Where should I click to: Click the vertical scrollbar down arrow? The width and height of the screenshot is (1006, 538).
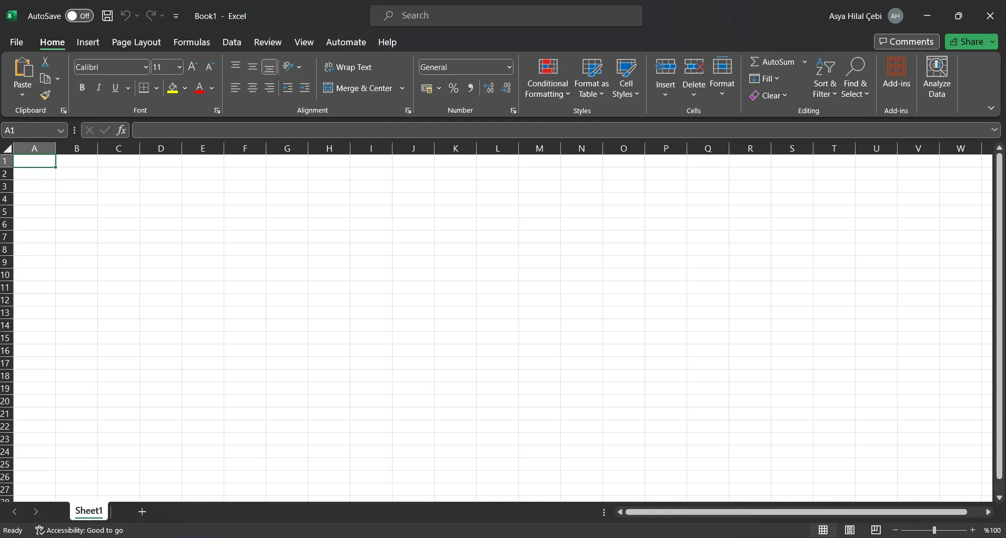[x=999, y=497]
